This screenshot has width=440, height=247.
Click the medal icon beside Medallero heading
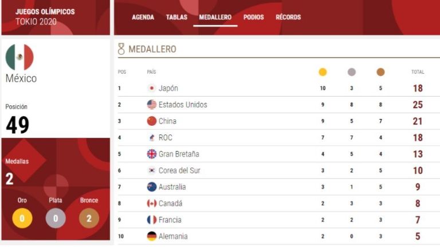click(x=121, y=49)
